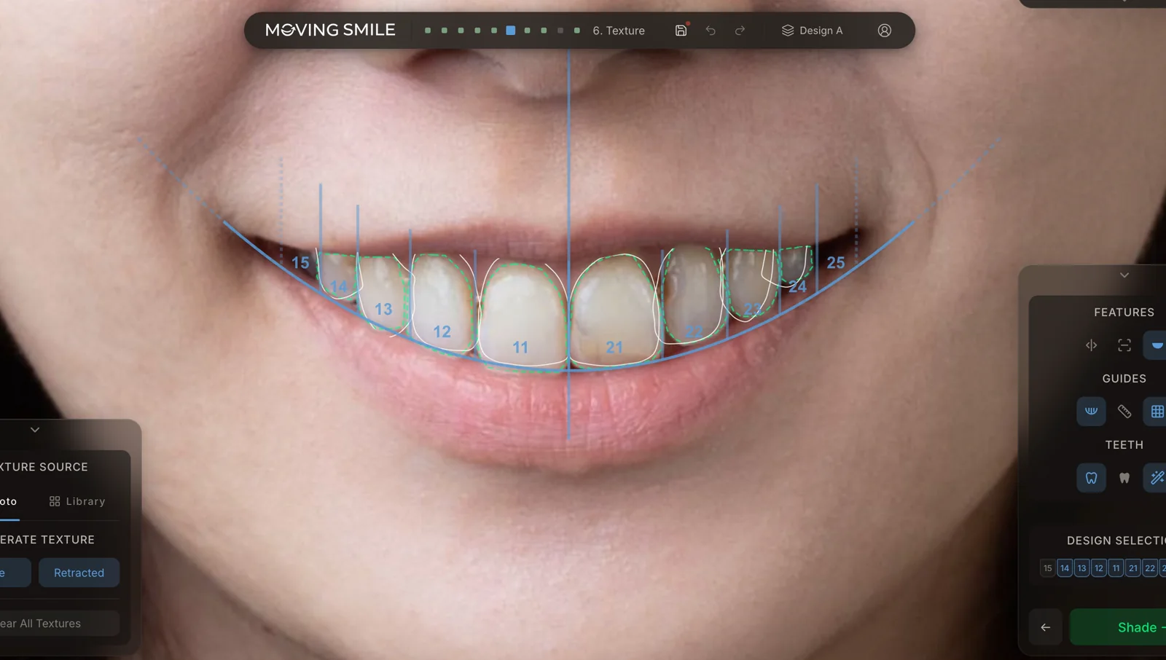
Task: Select the highlighted blue step indicator
Action: coord(511,31)
